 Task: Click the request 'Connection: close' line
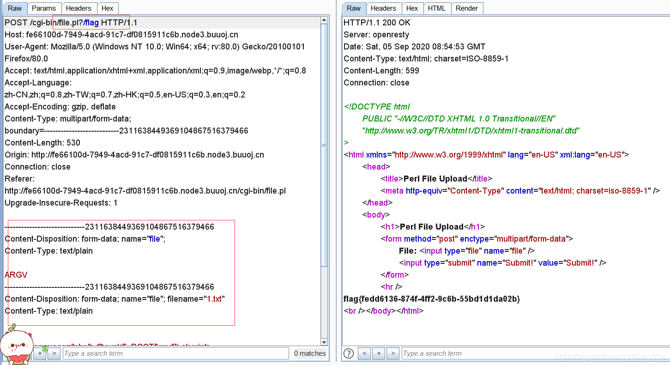coord(37,167)
